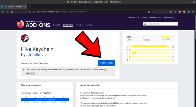Click Register or log in
Viewport: 196px width, 107px height.
(x=171, y=17)
